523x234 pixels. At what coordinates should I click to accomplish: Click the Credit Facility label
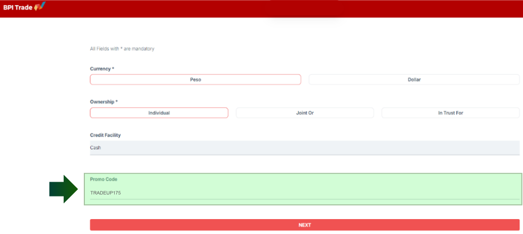point(105,135)
